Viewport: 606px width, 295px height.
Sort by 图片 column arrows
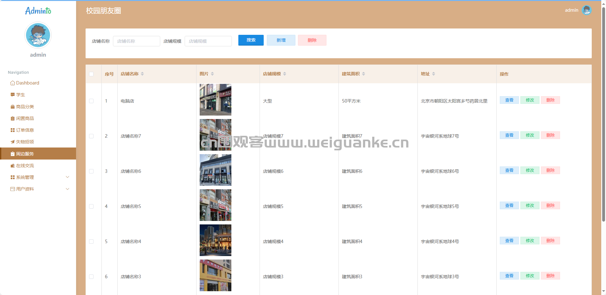tap(212, 74)
